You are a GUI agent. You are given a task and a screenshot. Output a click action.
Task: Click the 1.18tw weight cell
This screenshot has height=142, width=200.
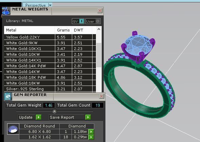[x=80, y=132]
